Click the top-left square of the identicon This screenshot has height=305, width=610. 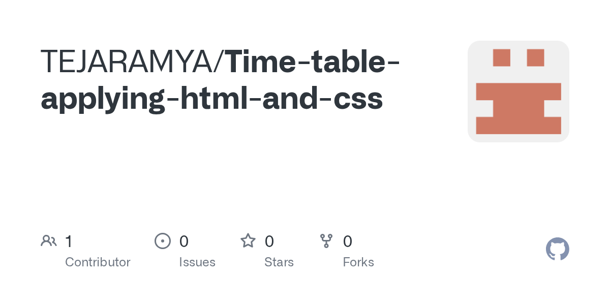[501, 57]
